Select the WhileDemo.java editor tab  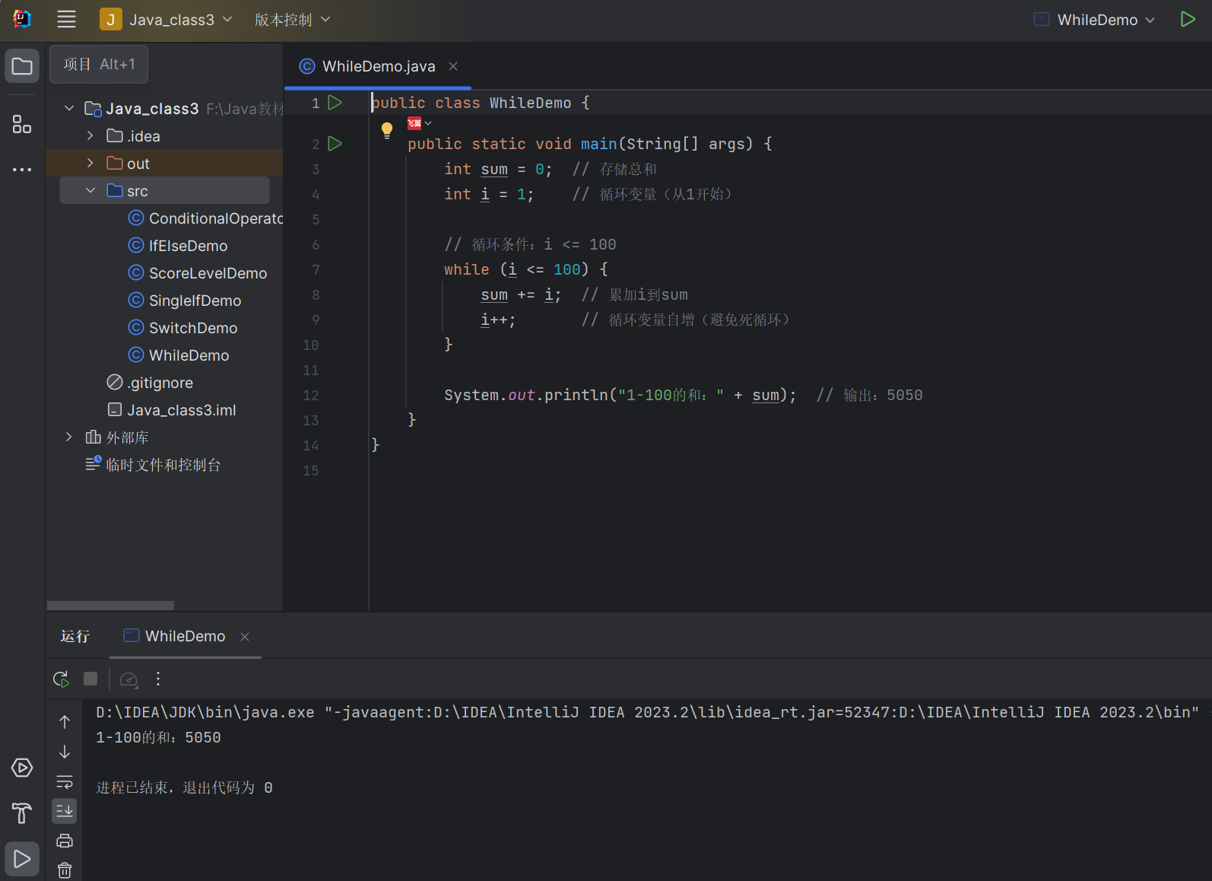378,66
